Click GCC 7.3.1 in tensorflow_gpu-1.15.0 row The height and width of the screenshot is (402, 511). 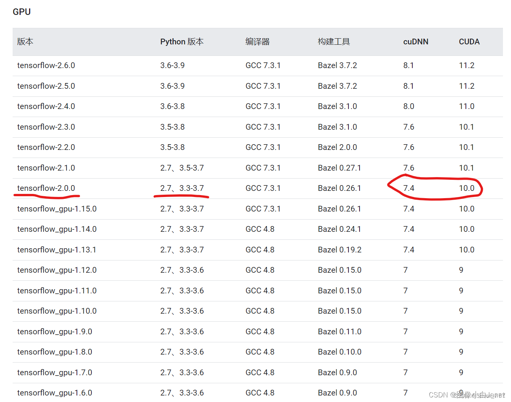click(263, 209)
